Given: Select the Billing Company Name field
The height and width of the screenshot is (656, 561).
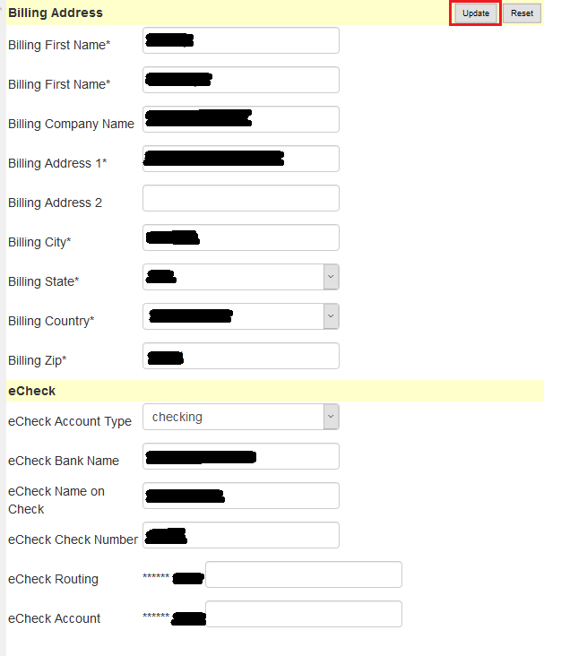Looking at the screenshot, I should [241, 119].
